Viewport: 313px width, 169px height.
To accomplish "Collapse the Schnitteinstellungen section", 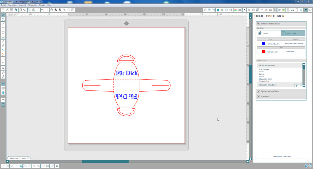I will [x=258, y=24].
